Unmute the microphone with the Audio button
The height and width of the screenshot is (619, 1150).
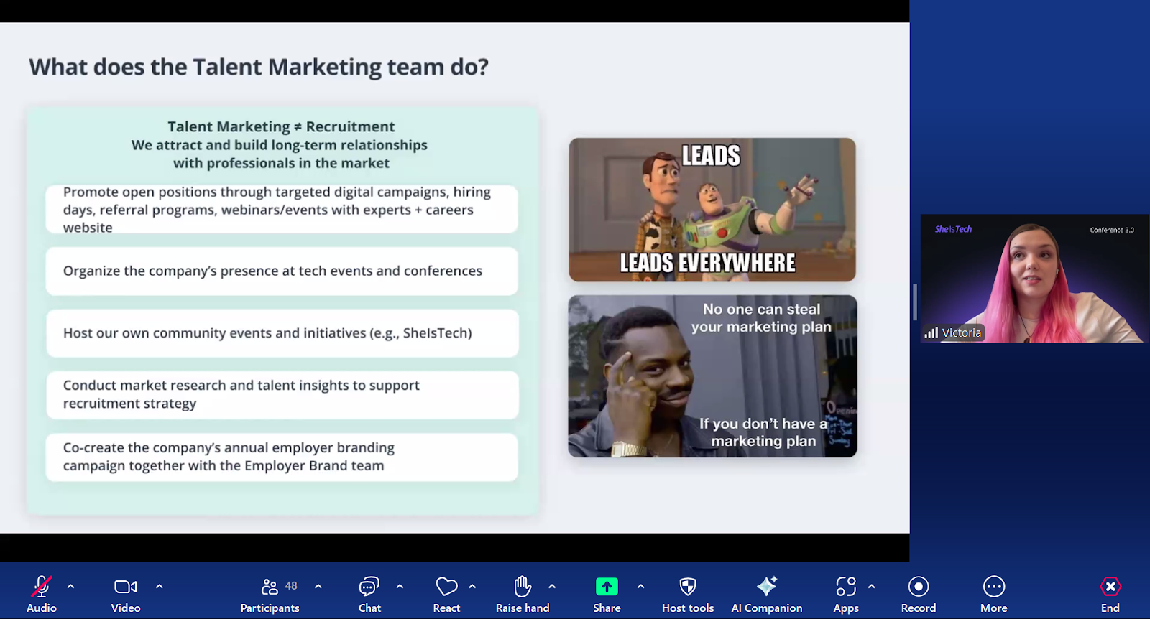pos(42,594)
